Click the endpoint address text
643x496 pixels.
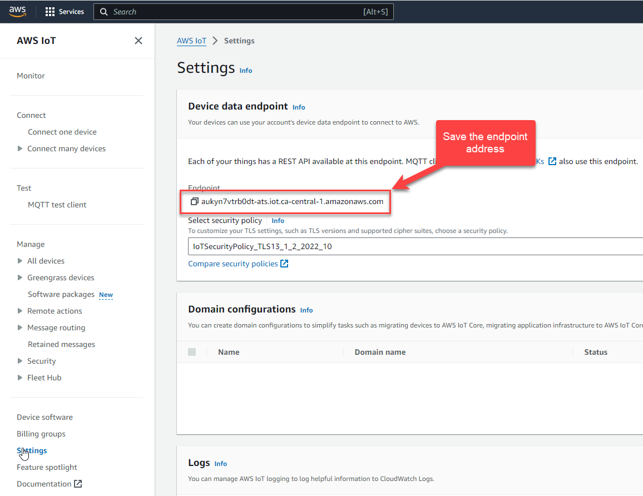click(292, 201)
